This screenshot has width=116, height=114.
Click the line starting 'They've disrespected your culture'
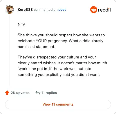[57, 57]
